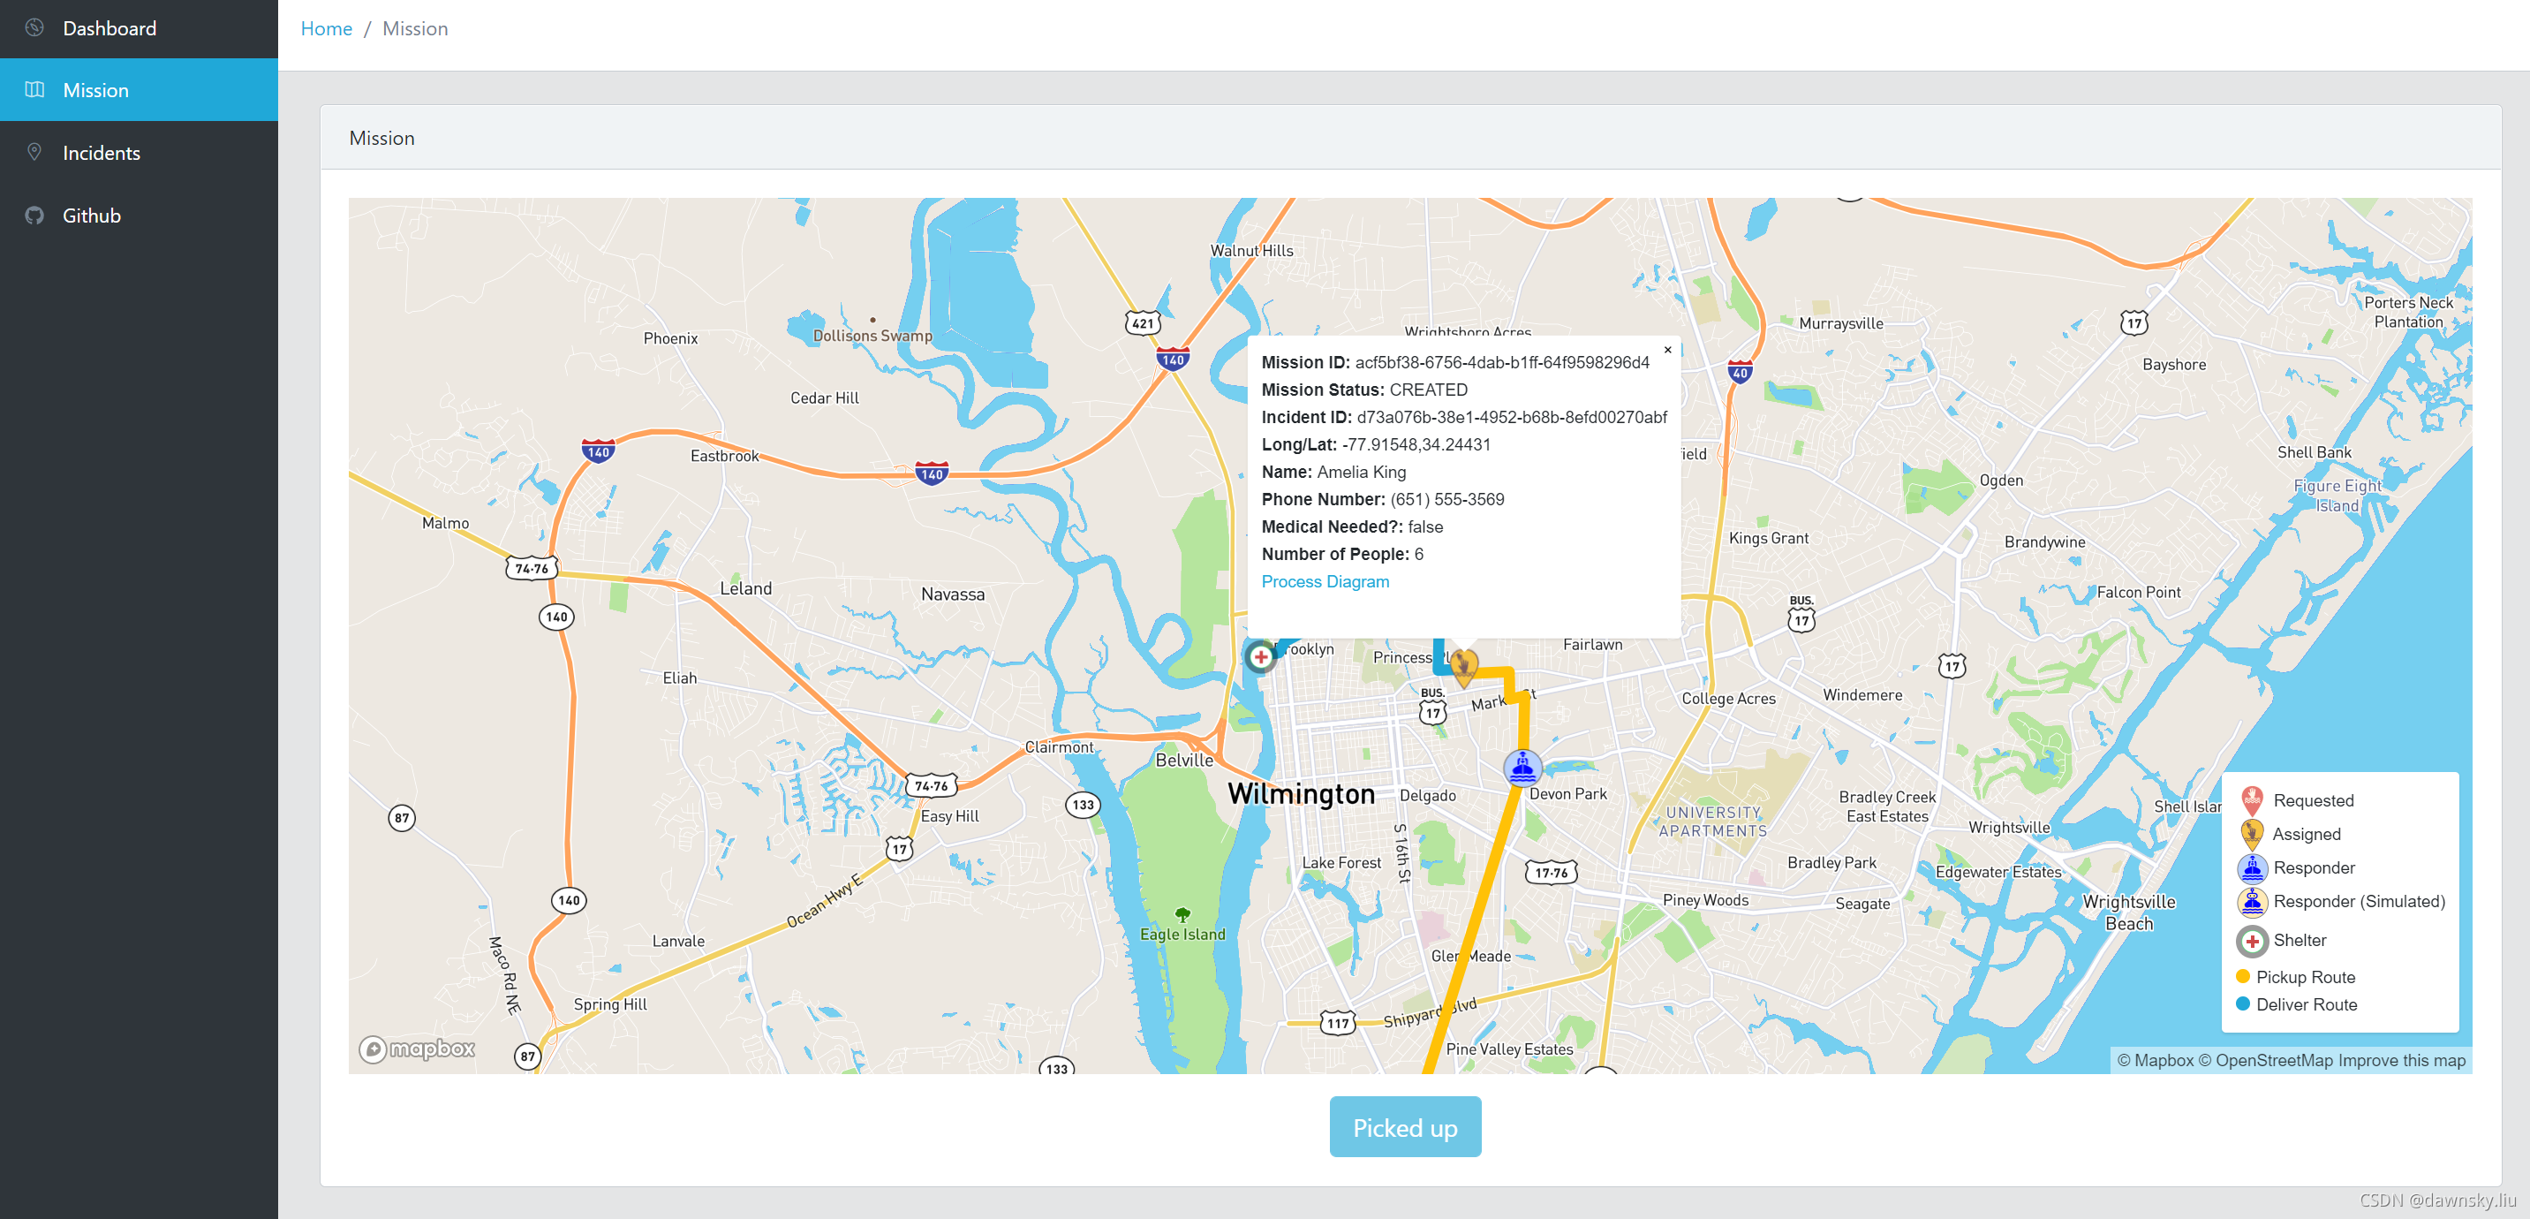Click the blue Deliver Route swatch
2530x1219 pixels.
coord(2242,1003)
